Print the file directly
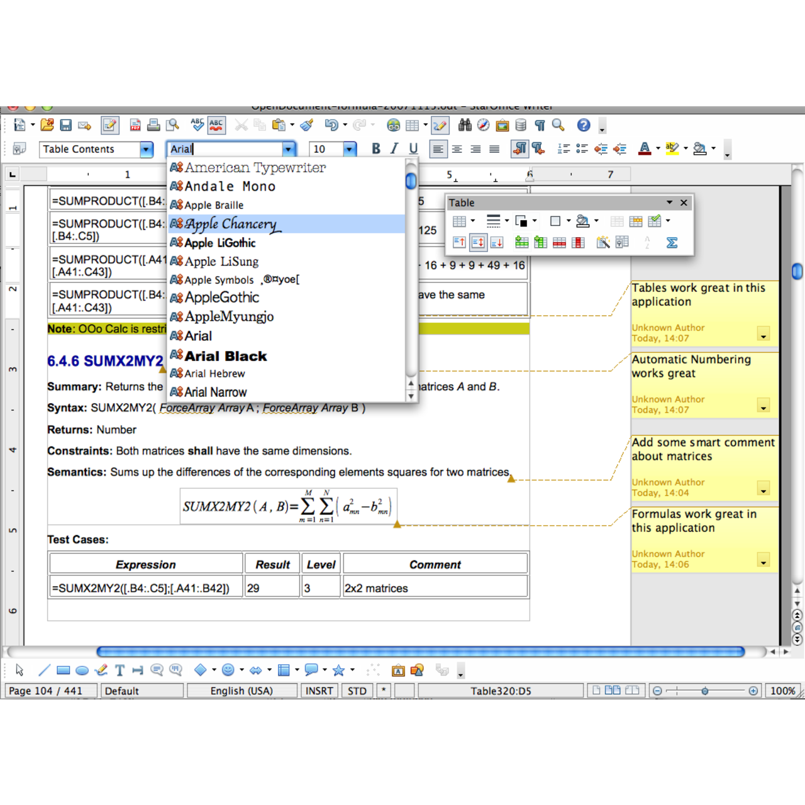Viewport: 805px width, 805px height. point(153,125)
